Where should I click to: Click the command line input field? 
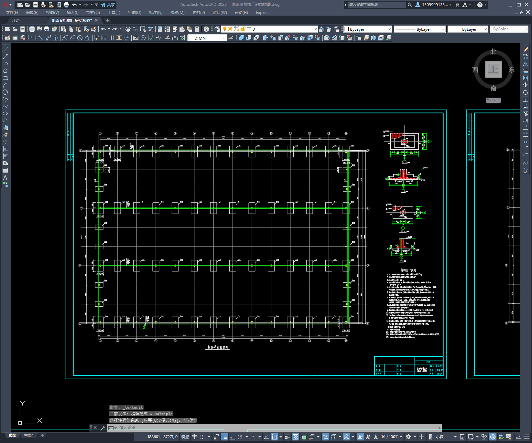274,427
